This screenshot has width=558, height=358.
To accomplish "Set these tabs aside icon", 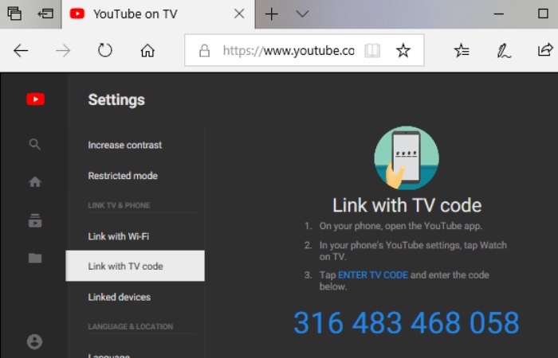I will 45,14.
